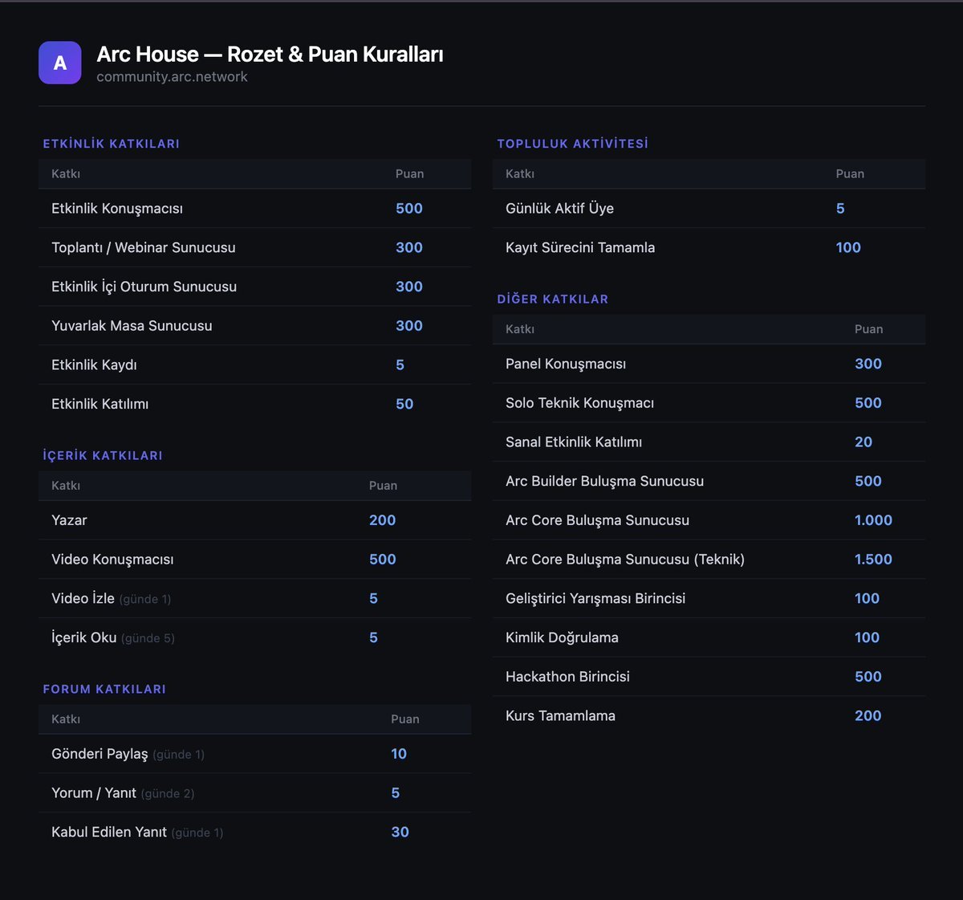
Task: Click the 20 points for Sanal Etkinlik Katılımı
Action: (x=863, y=442)
